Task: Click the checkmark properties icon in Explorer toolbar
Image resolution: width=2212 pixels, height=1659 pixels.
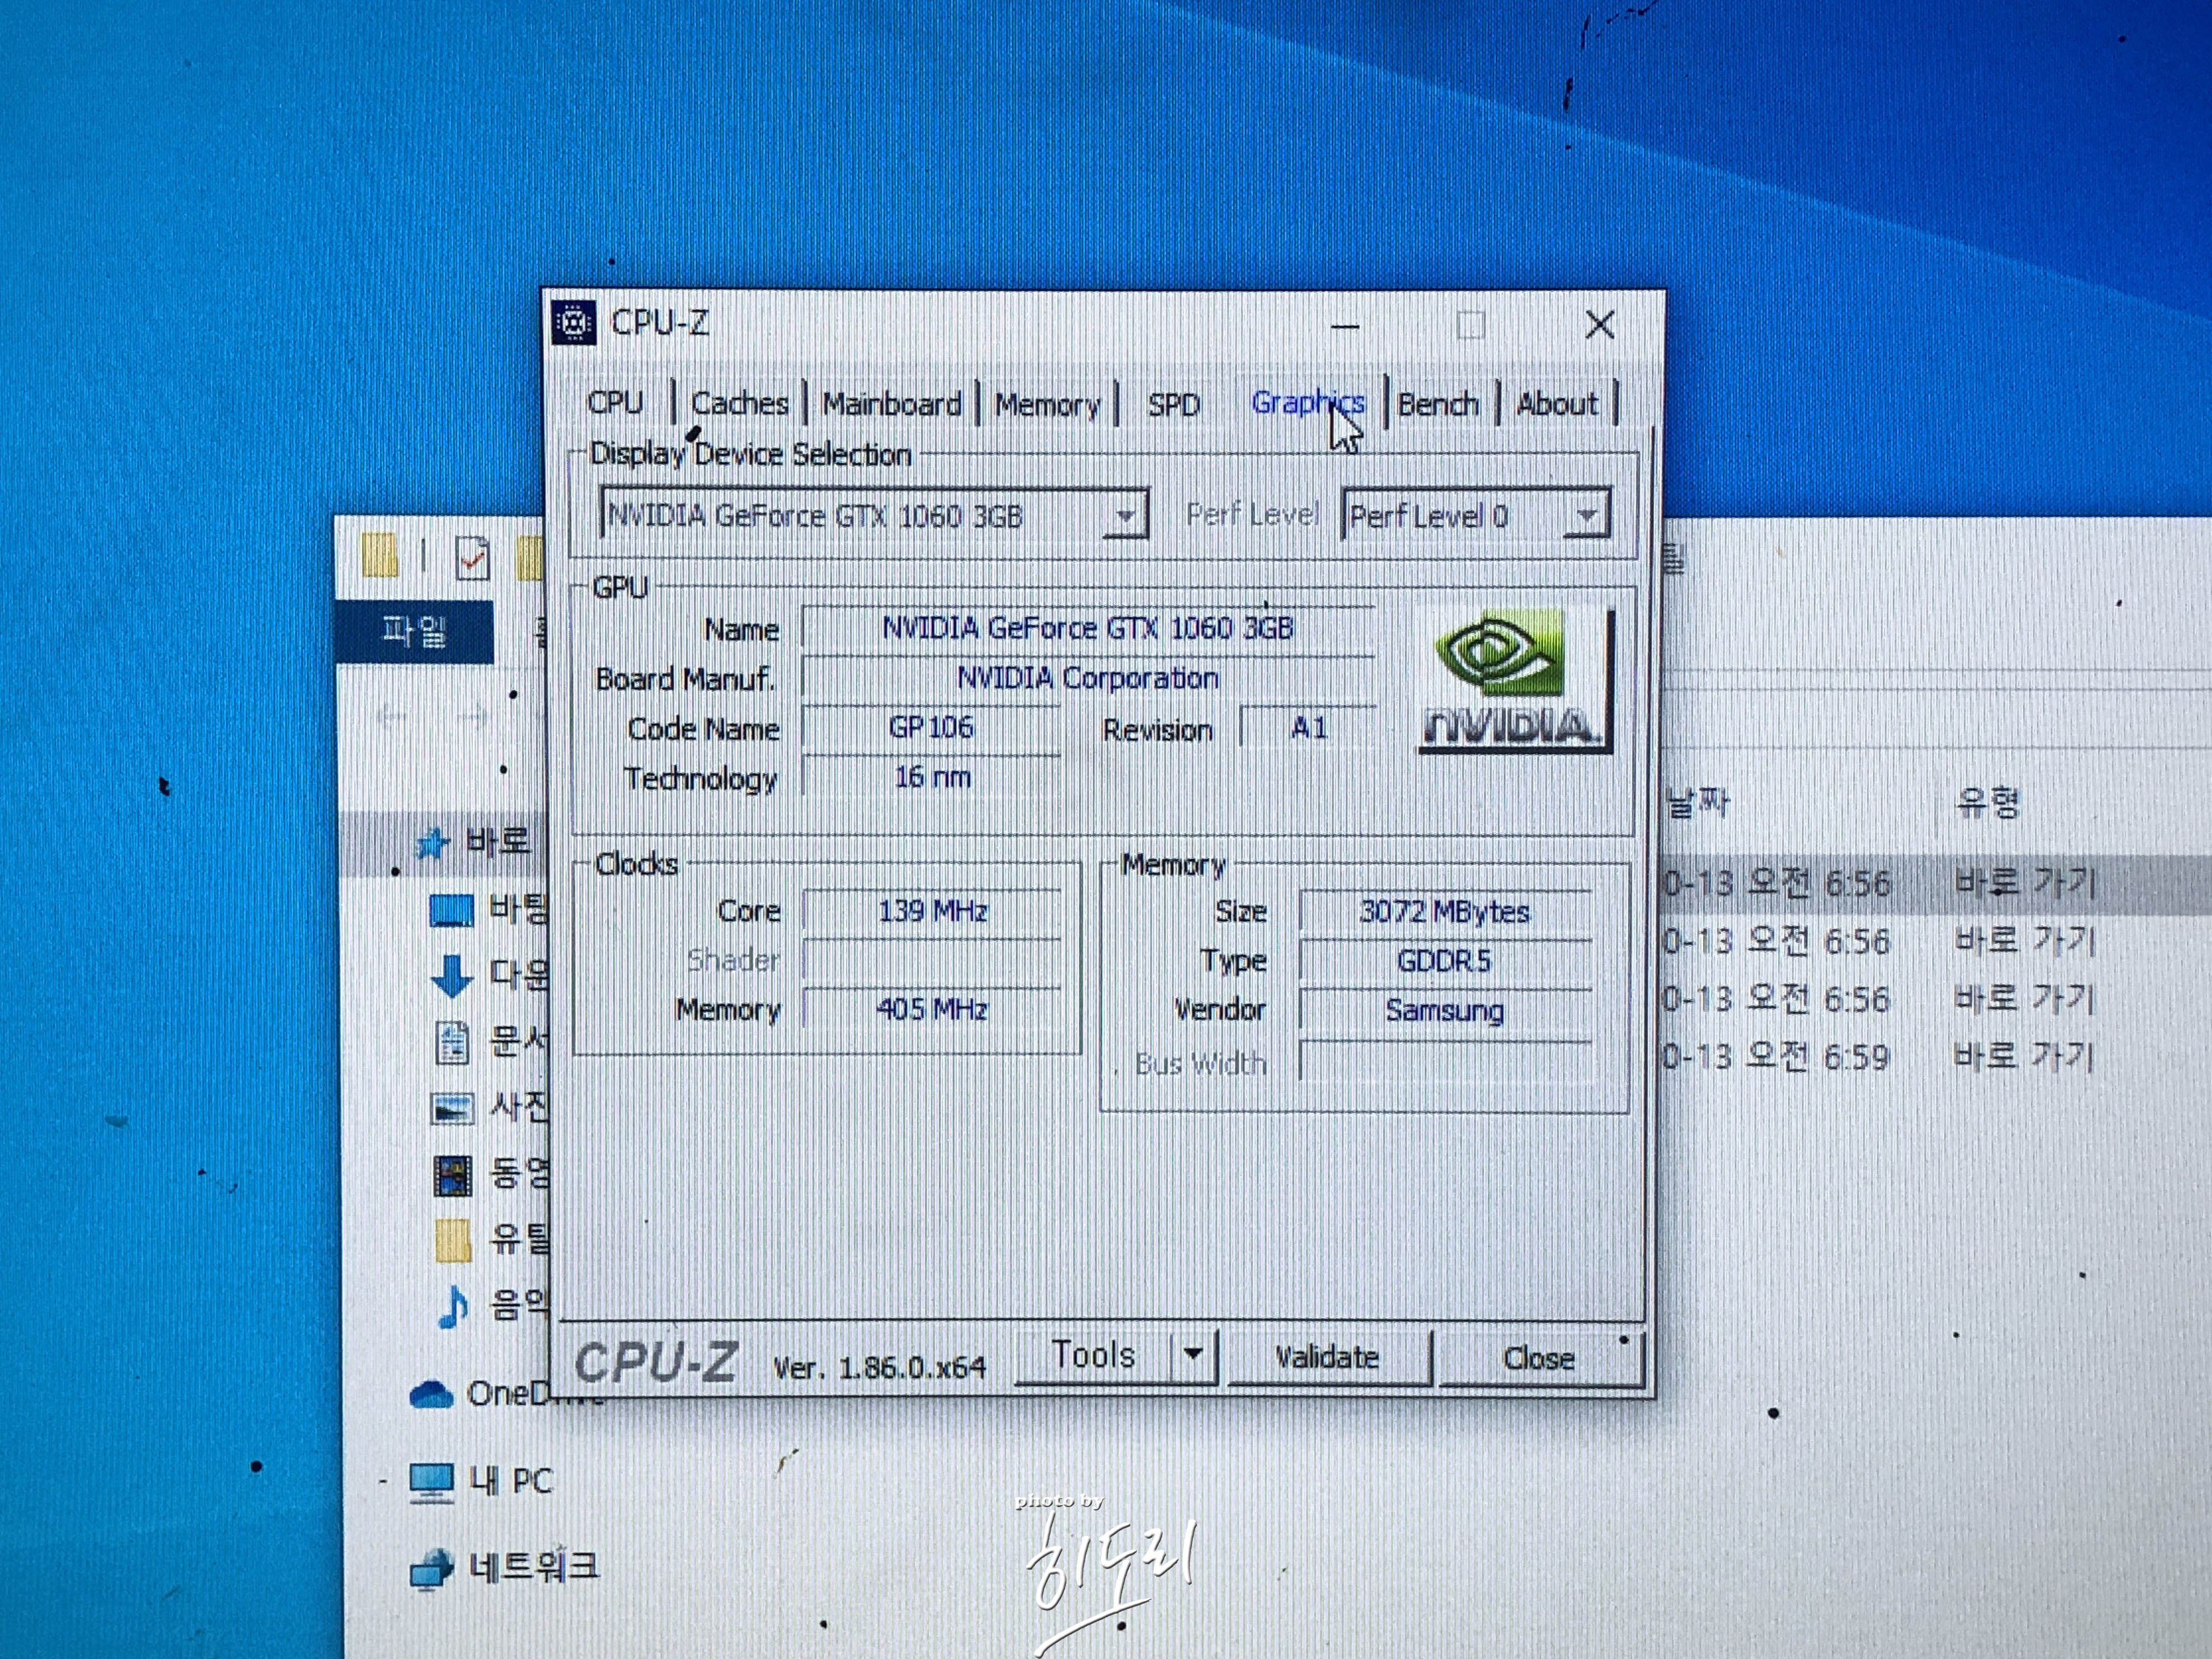Action: [x=472, y=558]
